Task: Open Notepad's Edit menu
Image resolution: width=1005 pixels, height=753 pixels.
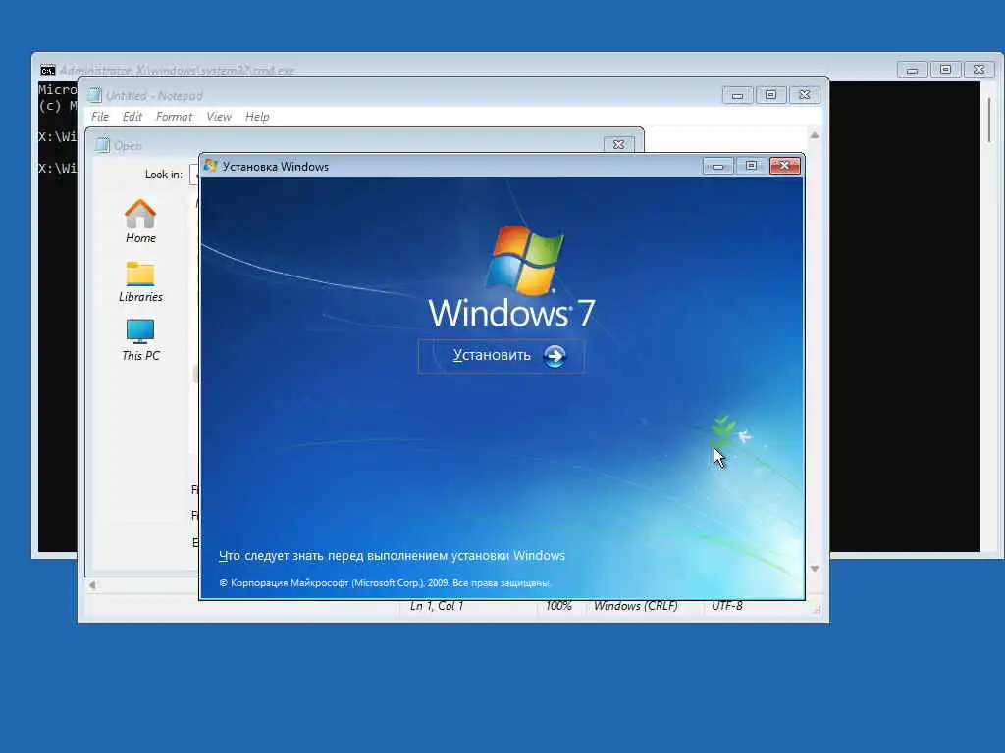Action: point(132,117)
